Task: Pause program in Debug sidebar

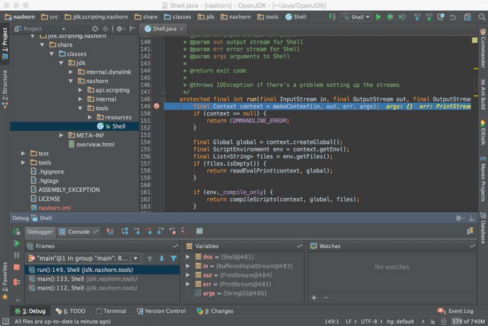Action: [17, 255]
